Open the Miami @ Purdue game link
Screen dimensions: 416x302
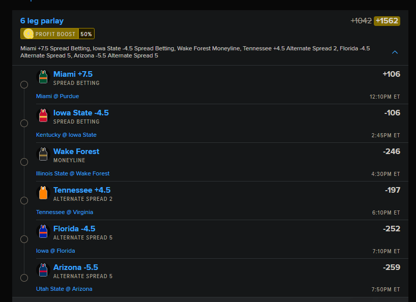[x=57, y=96]
